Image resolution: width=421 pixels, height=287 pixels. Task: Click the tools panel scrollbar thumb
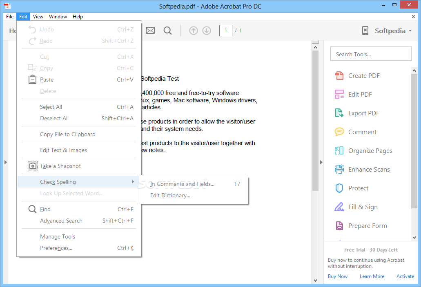coord(414,141)
